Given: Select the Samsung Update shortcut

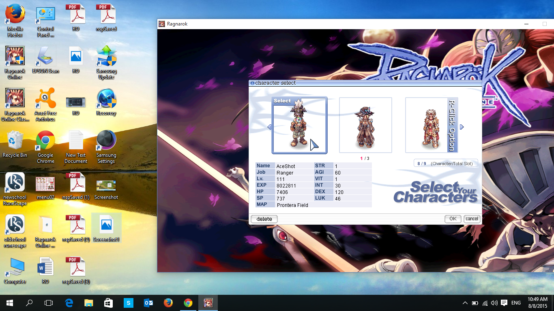Looking at the screenshot, I should (x=106, y=62).
